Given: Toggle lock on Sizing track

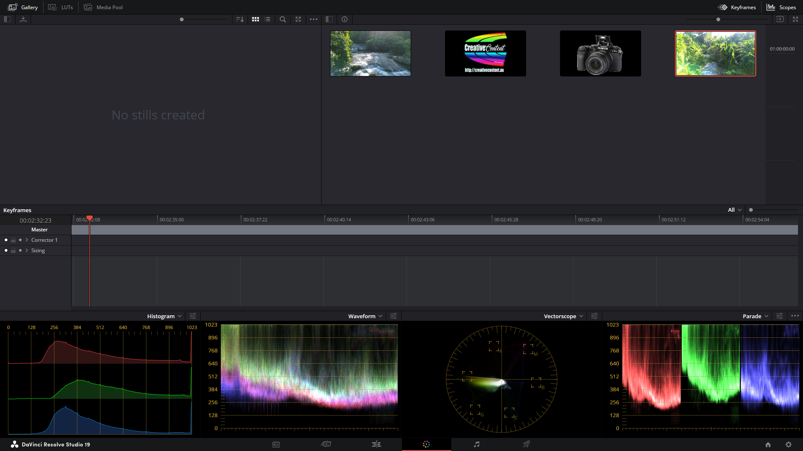Looking at the screenshot, I should click(13, 251).
